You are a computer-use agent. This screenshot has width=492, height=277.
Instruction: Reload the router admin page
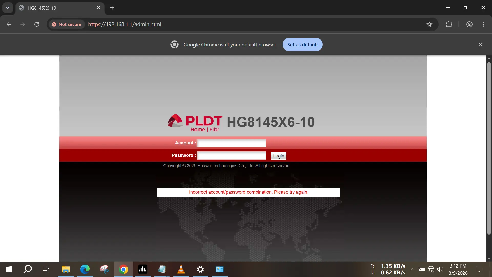37,24
